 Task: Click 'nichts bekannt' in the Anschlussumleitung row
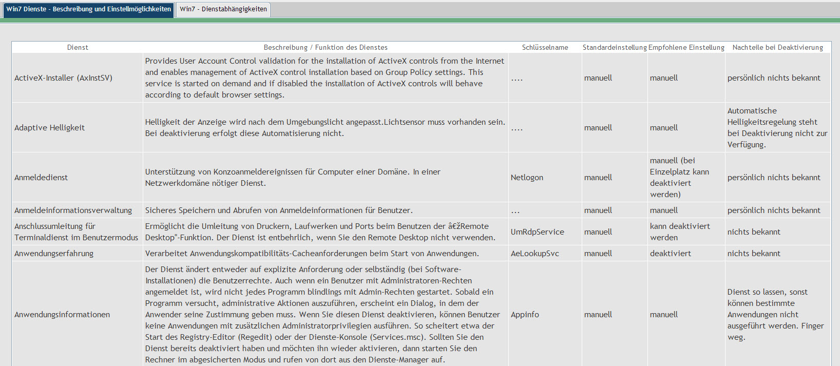pos(754,232)
